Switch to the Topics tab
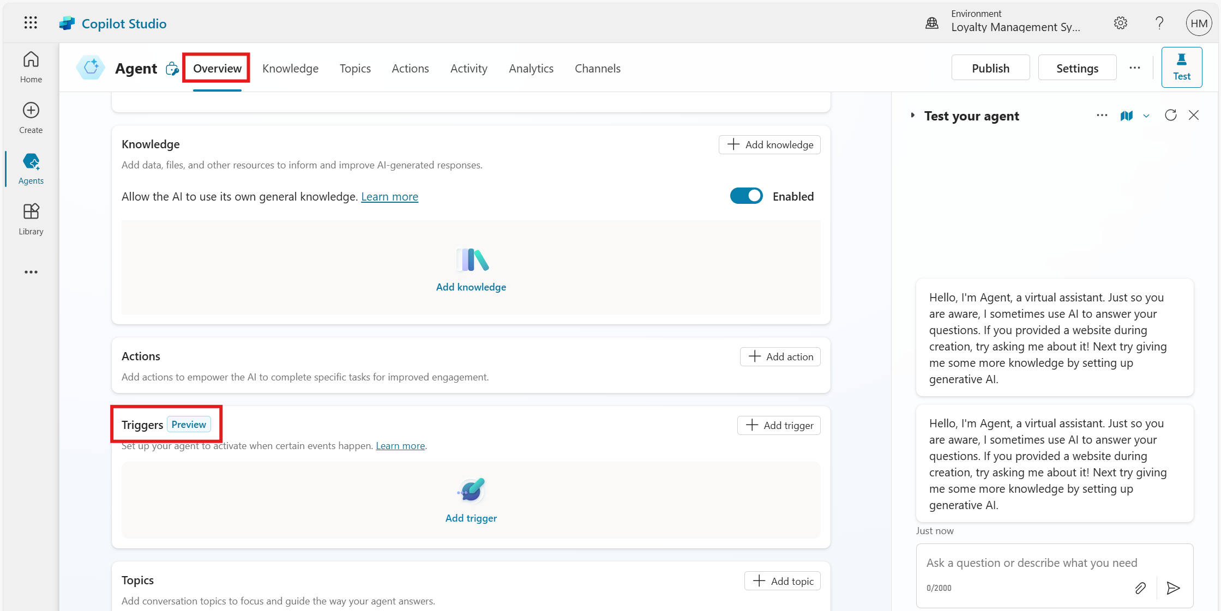Image resolution: width=1221 pixels, height=611 pixels. [x=355, y=69]
